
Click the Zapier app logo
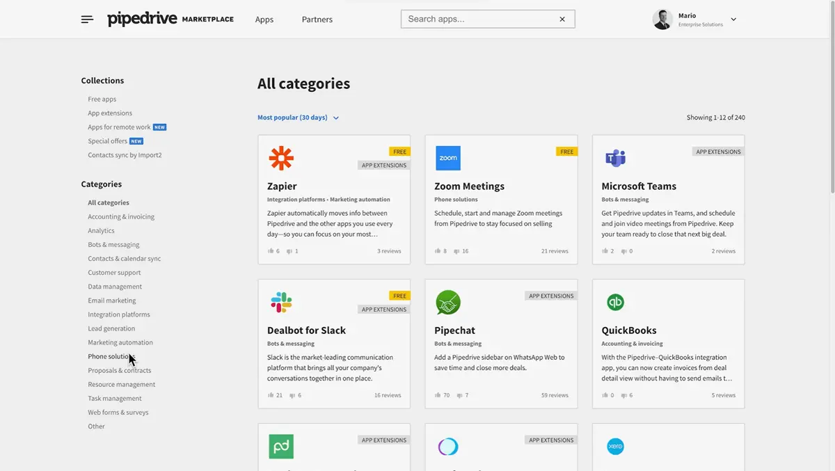[281, 159]
